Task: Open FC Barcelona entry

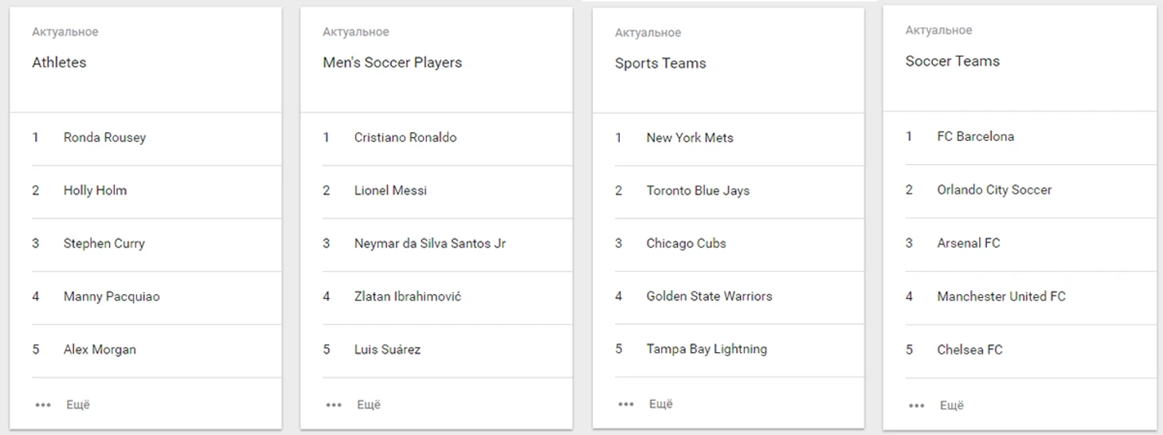Action: (975, 137)
